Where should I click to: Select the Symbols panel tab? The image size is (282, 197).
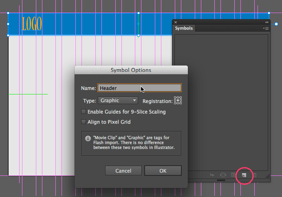pyautogui.click(x=184, y=28)
